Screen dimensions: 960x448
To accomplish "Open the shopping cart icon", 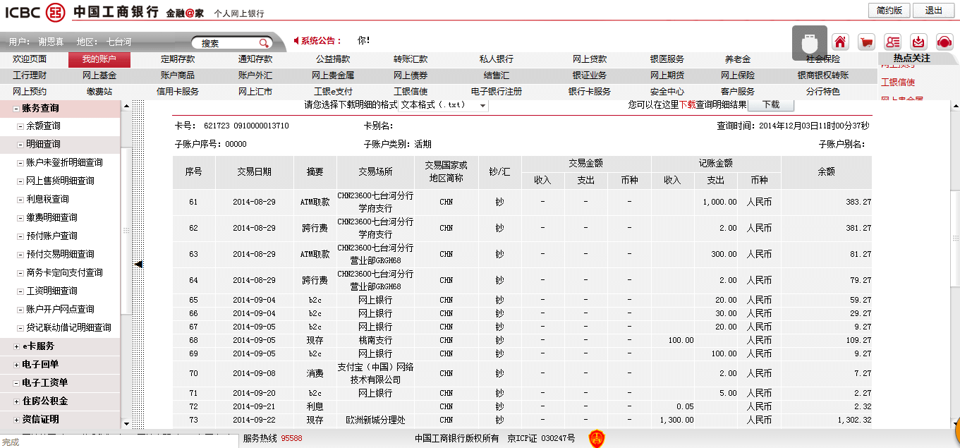I will (x=866, y=41).
